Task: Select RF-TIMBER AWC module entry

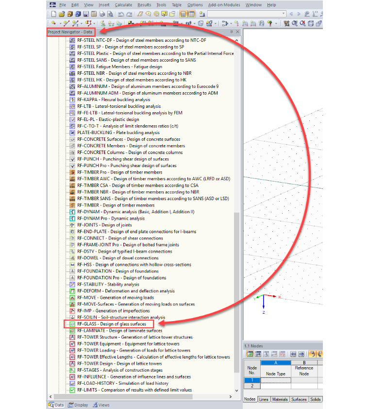Action: coord(153,179)
